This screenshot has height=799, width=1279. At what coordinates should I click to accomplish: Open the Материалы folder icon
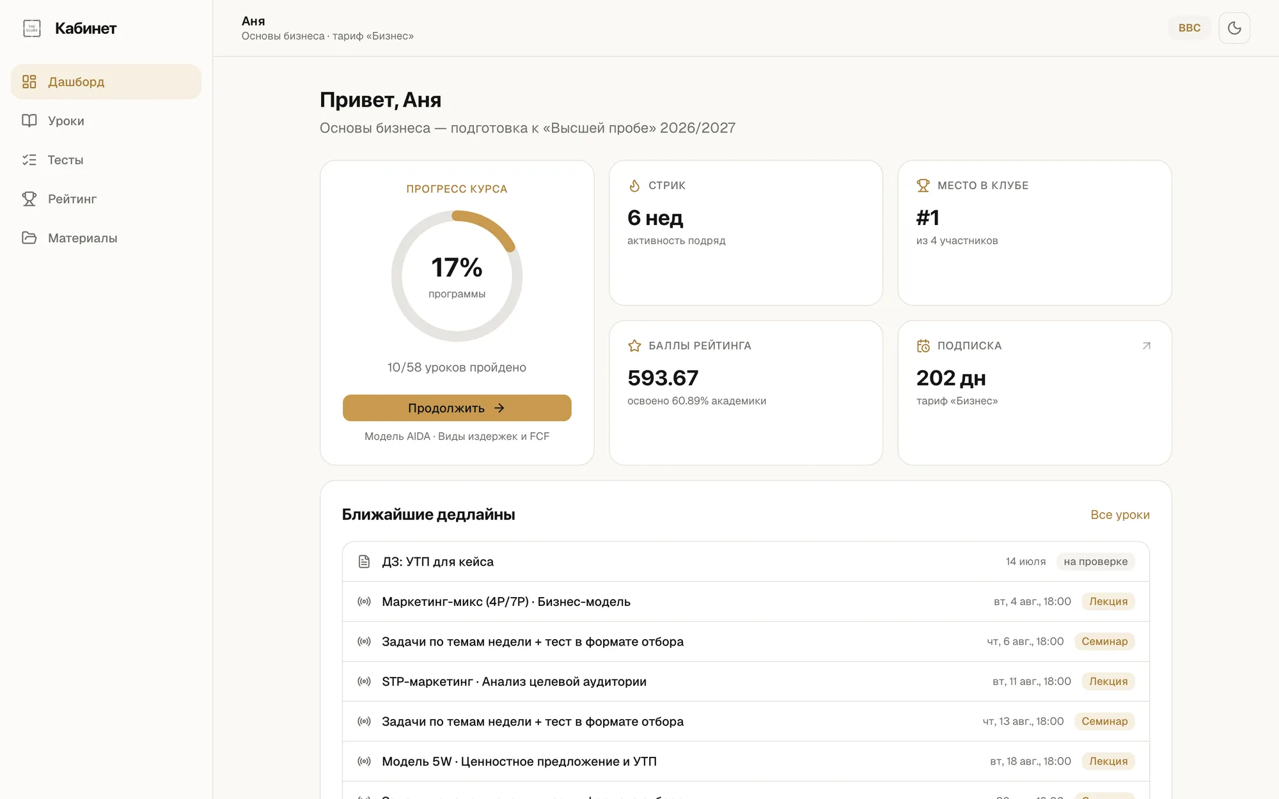click(x=29, y=238)
